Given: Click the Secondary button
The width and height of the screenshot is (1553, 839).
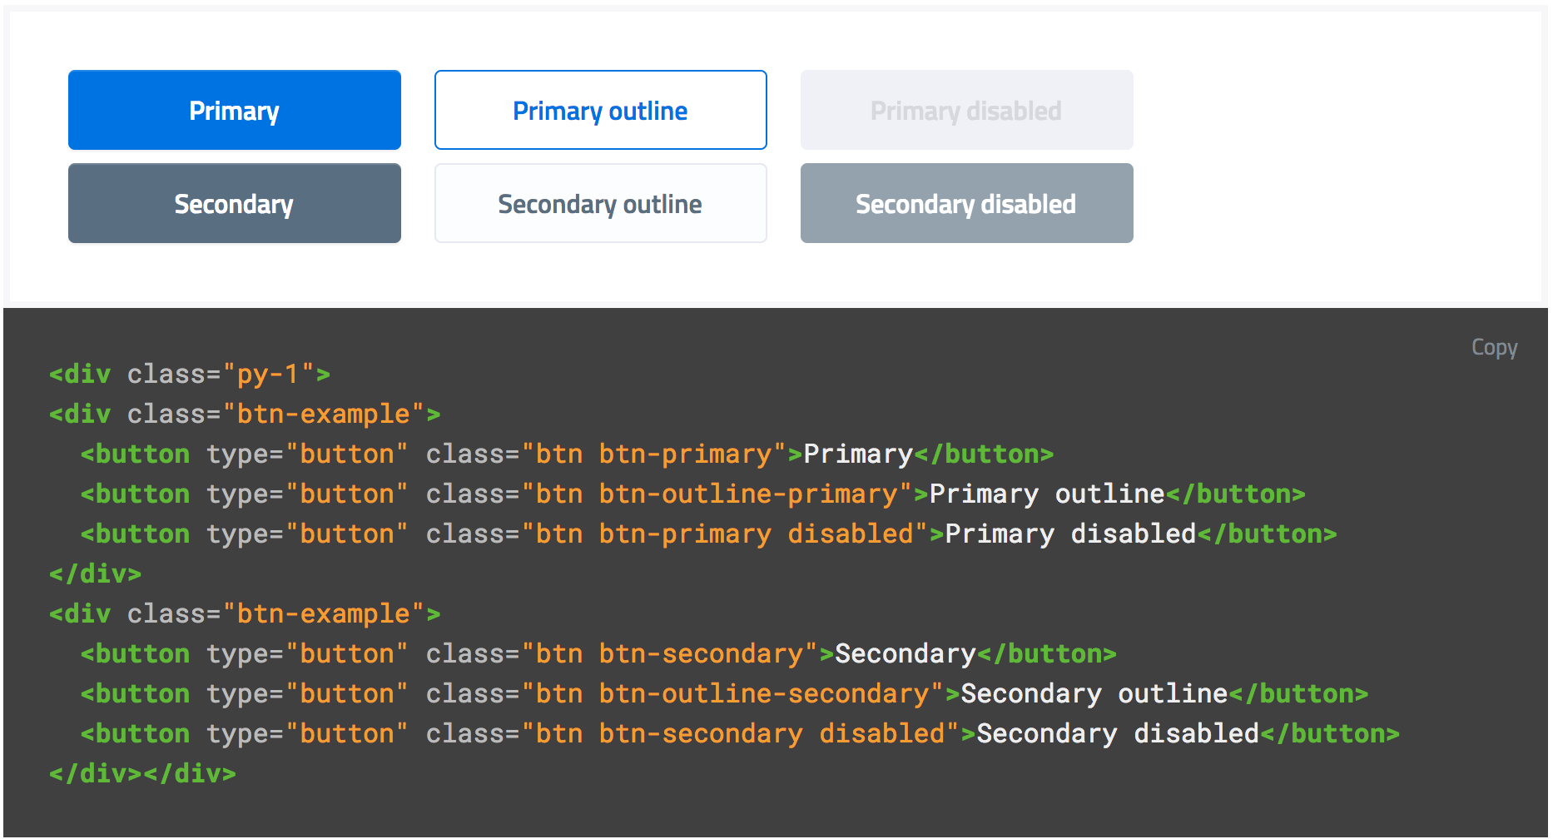Looking at the screenshot, I should click(x=234, y=203).
